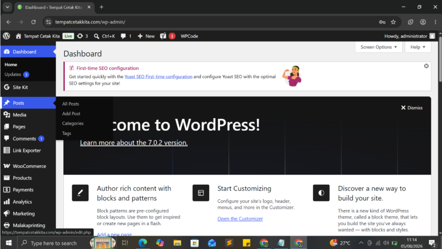Open the WPCode admin bar item
The width and height of the screenshot is (442, 249).
click(189, 36)
